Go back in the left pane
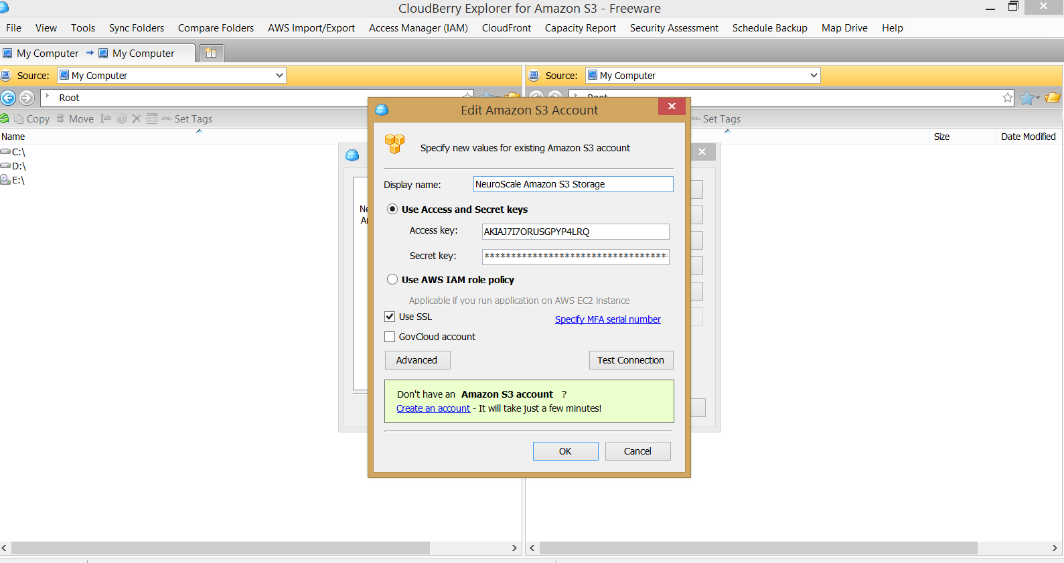Screen dimensions: 1064x563 8,98
